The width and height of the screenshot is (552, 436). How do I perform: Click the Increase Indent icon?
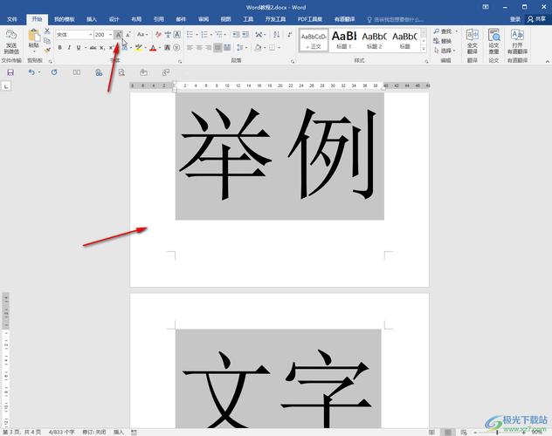[x=245, y=34]
